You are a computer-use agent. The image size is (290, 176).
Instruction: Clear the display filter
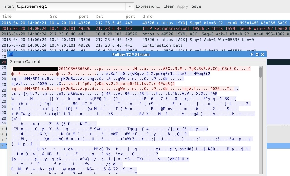click(169, 6)
